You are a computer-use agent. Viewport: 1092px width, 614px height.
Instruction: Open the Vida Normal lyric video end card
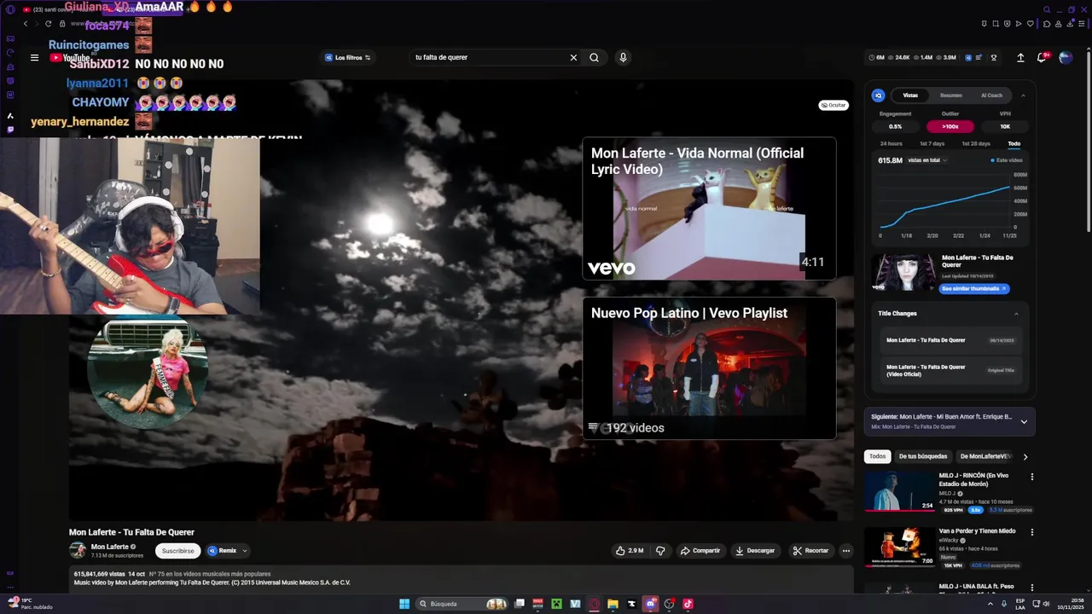pyautogui.click(x=709, y=209)
